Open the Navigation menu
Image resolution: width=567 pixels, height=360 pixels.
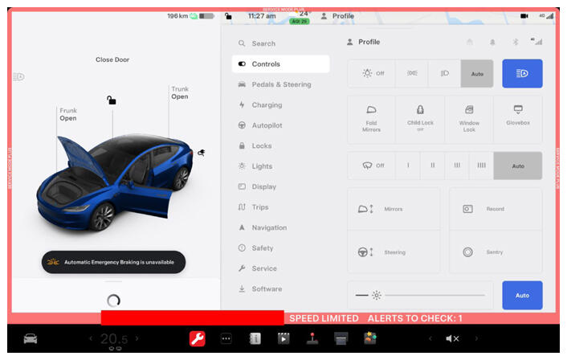click(280, 227)
